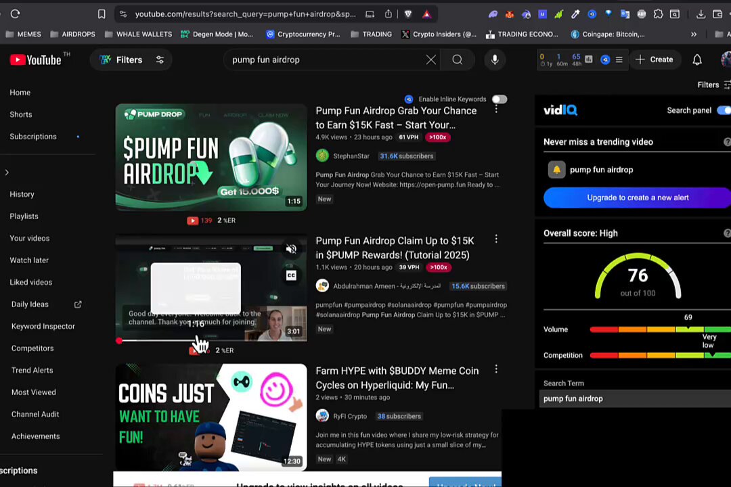Enable the Inline Keywords toggle
This screenshot has width=731, height=487.
tap(500, 99)
